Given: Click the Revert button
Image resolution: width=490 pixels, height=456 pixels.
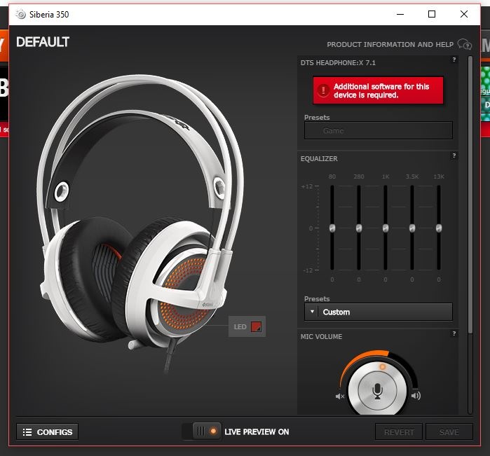Looking at the screenshot, I should pos(399,432).
